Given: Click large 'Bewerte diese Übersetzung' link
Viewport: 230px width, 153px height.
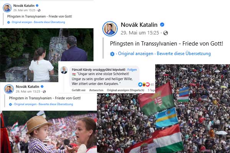Looking at the screenshot, I should 184,54.
